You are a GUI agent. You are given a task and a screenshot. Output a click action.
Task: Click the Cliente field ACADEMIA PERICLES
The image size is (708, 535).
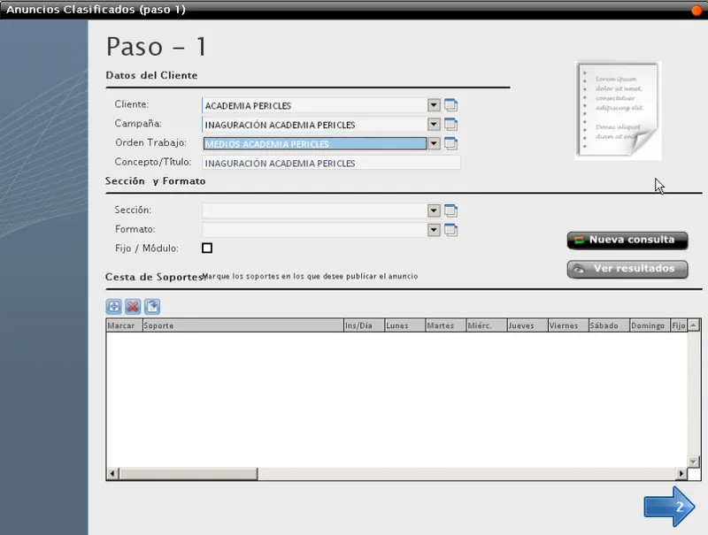point(315,105)
